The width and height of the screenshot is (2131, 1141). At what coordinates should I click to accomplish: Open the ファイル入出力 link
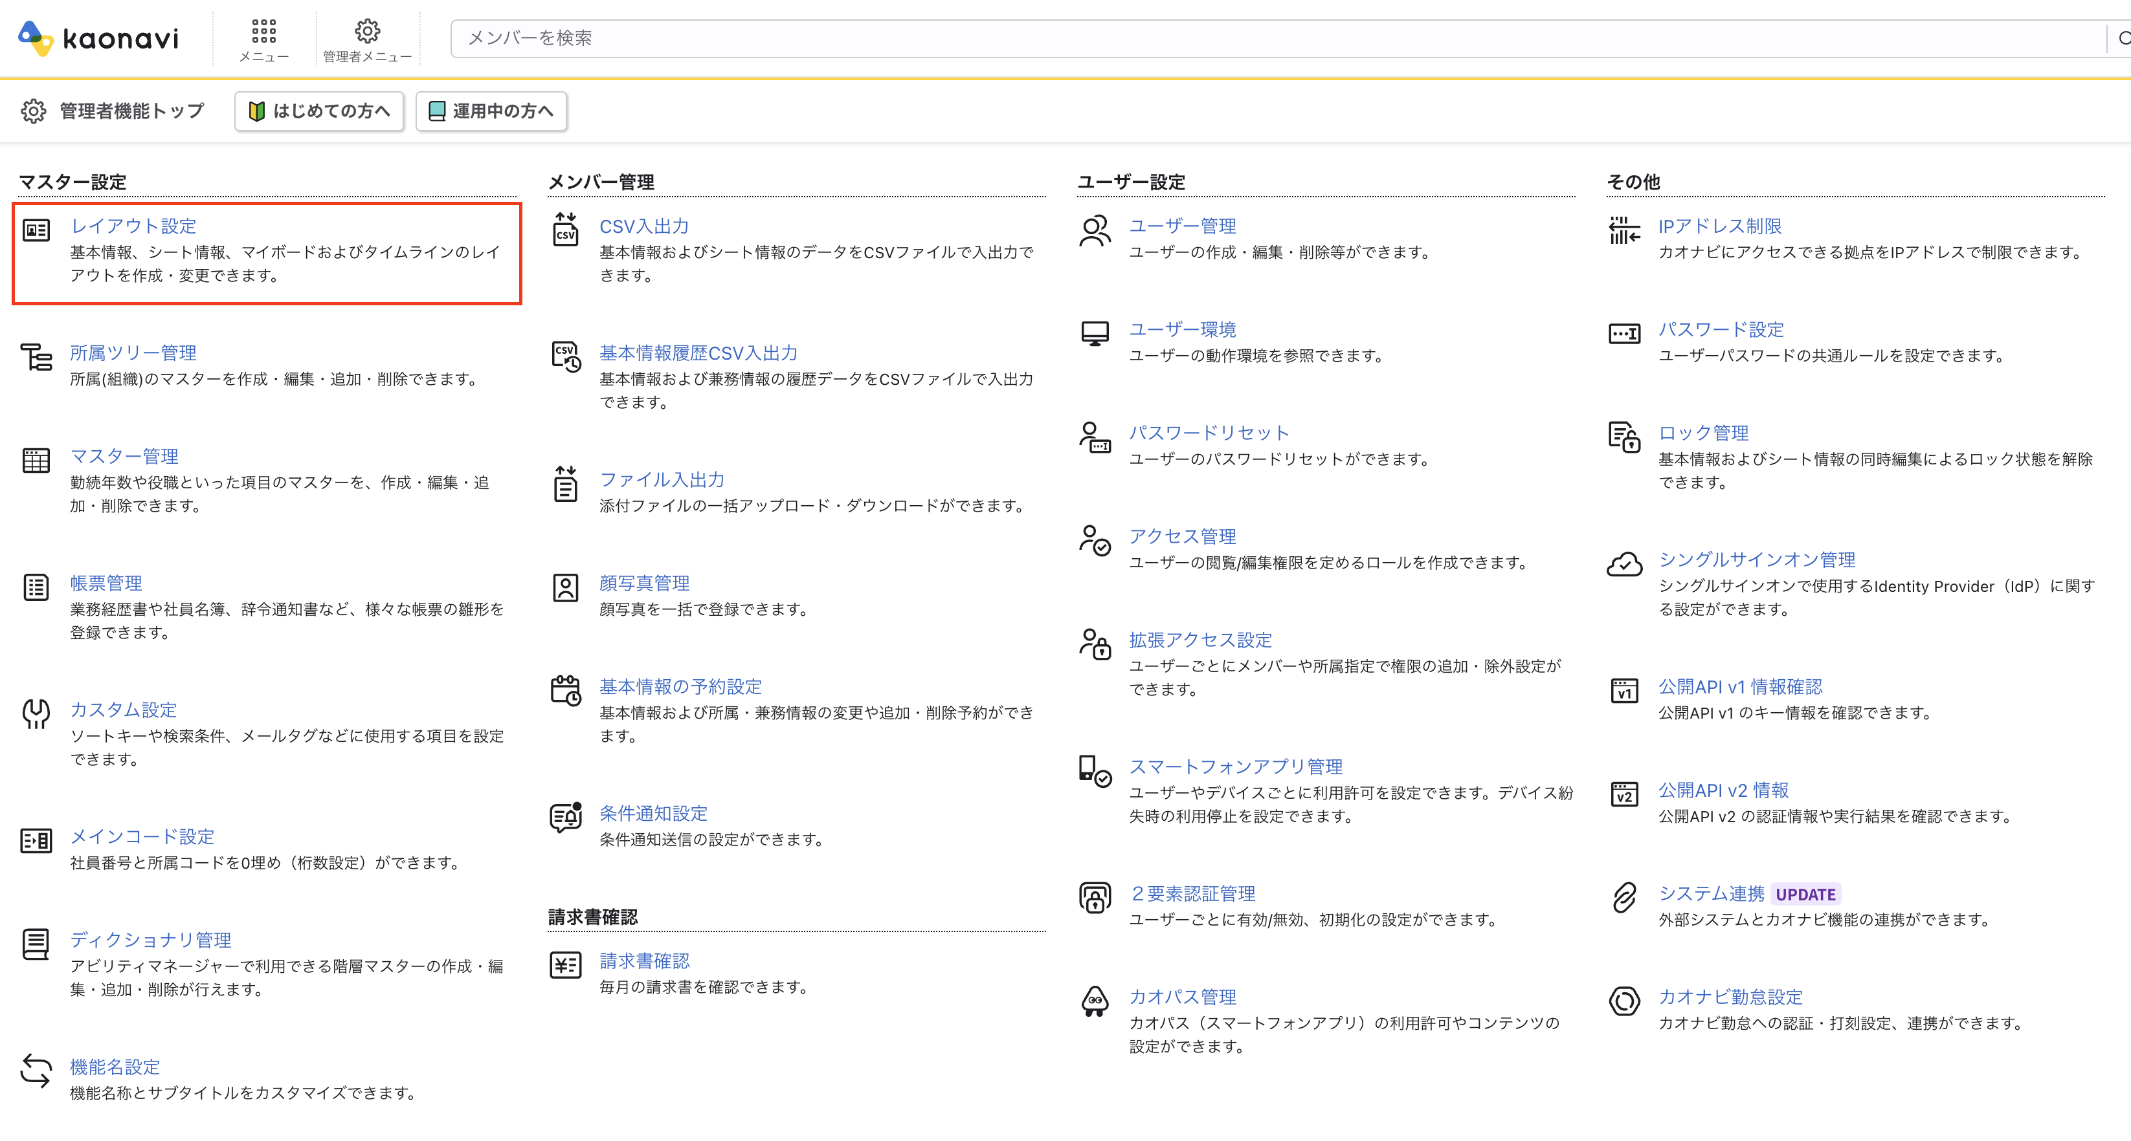pos(662,479)
